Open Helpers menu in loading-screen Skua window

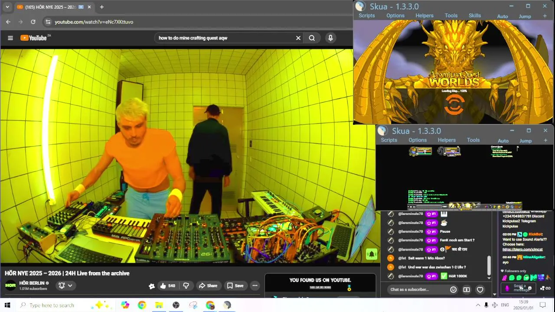424,16
